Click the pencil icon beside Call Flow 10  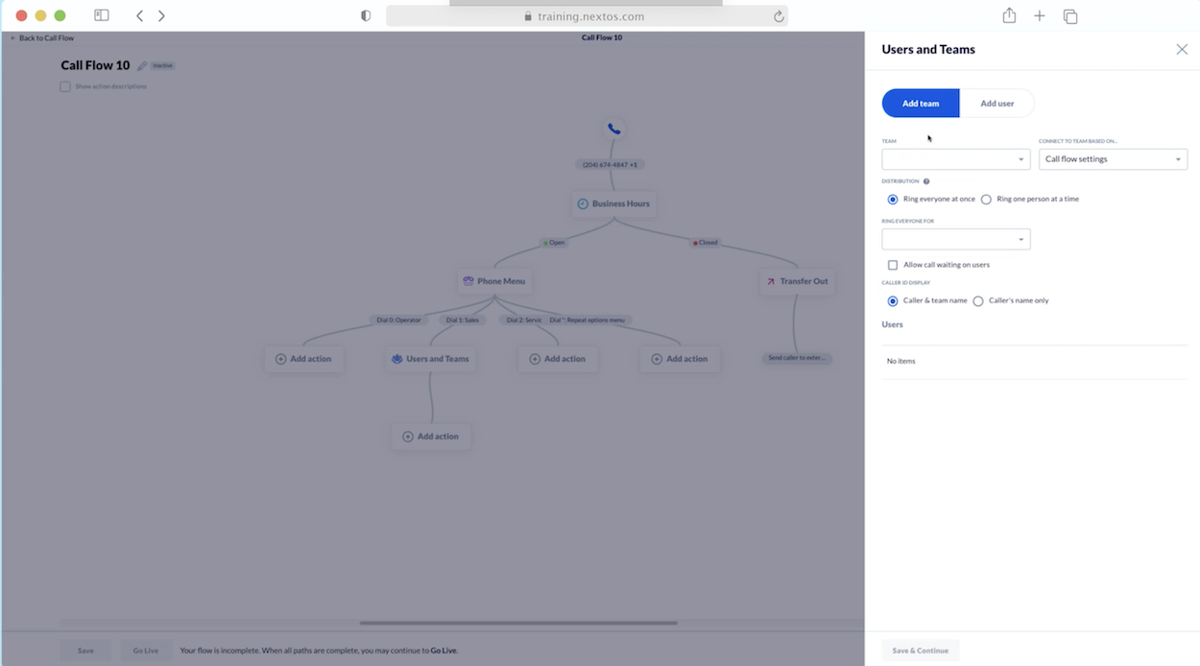pyautogui.click(x=142, y=65)
